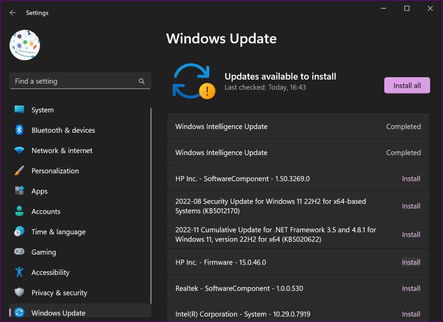Viewport: 443px width, 322px height.
Task: Click the search magnifier icon
Action: pos(142,81)
